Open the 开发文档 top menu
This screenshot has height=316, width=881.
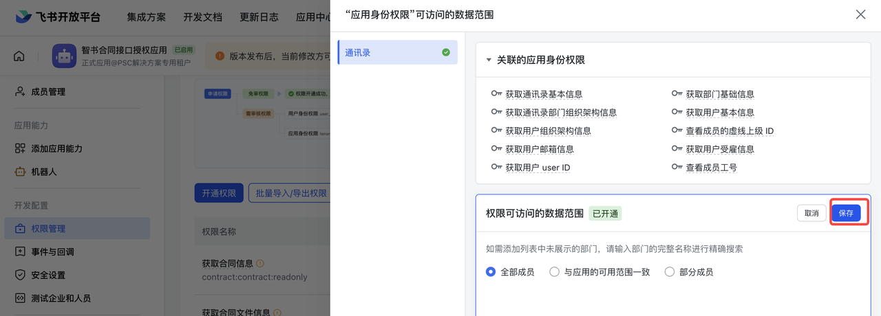tap(202, 17)
